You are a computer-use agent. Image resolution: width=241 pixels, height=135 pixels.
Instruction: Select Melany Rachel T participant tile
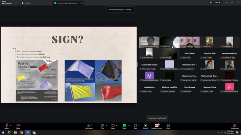point(189,65)
